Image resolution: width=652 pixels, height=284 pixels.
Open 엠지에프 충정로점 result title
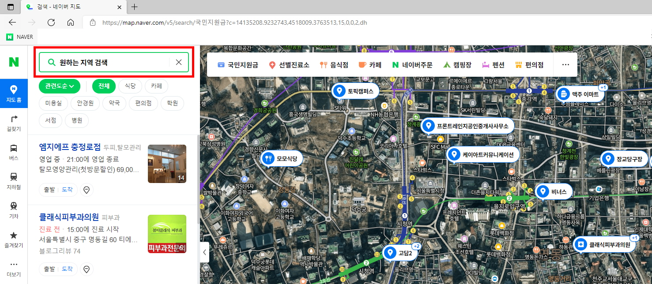click(70, 147)
